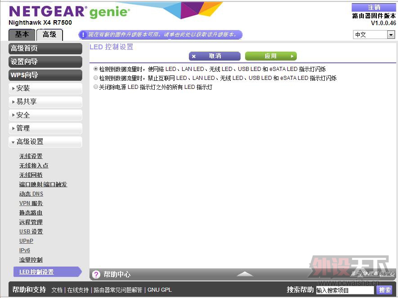Click the 注销 logout button
Image resolution: width=398 pixels, height=298 pixels.
[x=374, y=7]
